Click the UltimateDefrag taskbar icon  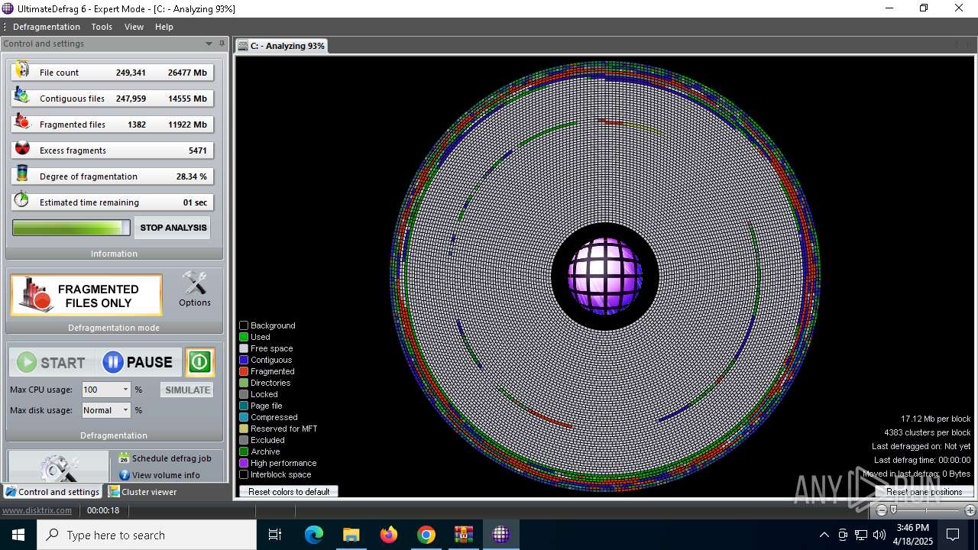(501, 535)
